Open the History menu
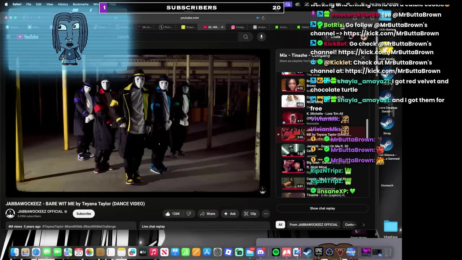 coord(63,4)
